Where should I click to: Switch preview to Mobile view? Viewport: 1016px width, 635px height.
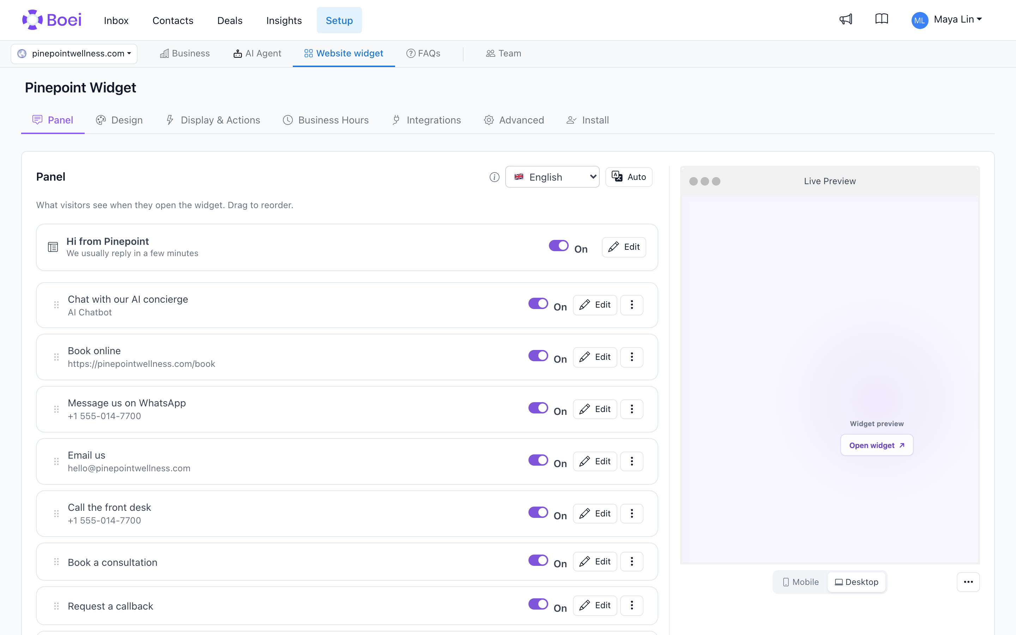(x=800, y=582)
